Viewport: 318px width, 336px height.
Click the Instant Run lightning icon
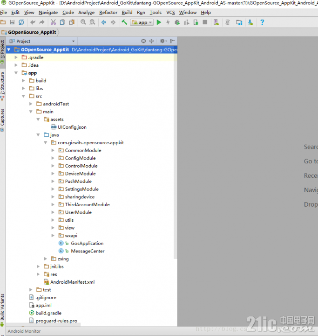point(168,22)
